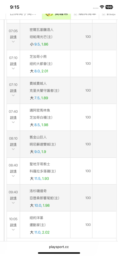Expand the chevron under the 07:40 game
This screenshot has height=256, width=118.
coord(13,122)
